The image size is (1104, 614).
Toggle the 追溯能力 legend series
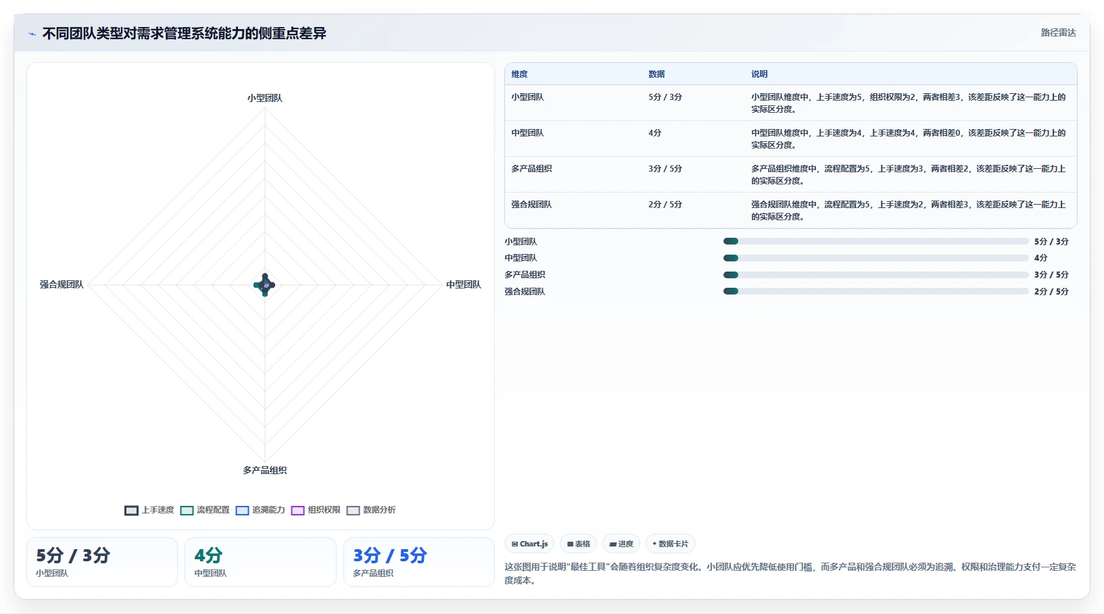(x=260, y=510)
